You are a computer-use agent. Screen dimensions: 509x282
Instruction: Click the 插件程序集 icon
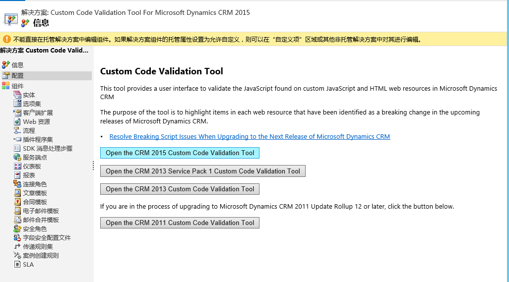pyautogui.click(x=17, y=139)
